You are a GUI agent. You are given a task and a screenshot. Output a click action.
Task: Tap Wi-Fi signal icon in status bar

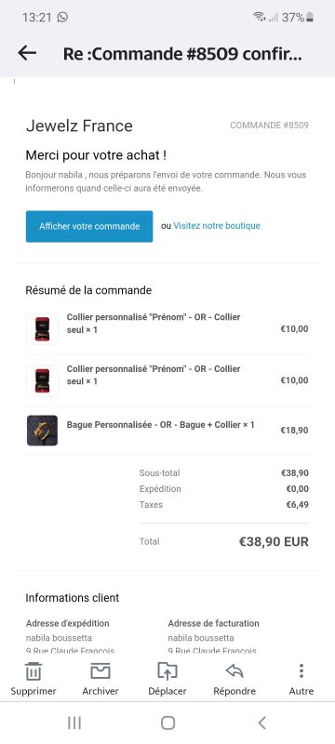coord(260,17)
